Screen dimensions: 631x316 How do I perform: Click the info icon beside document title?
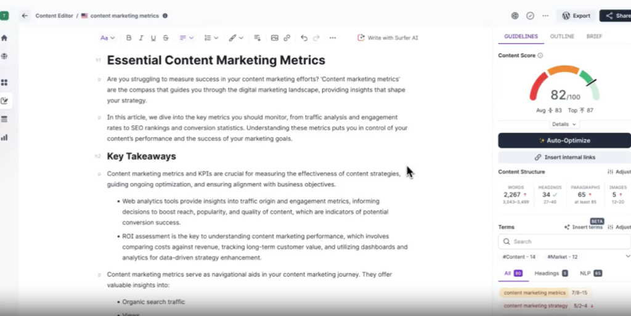[165, 15]
